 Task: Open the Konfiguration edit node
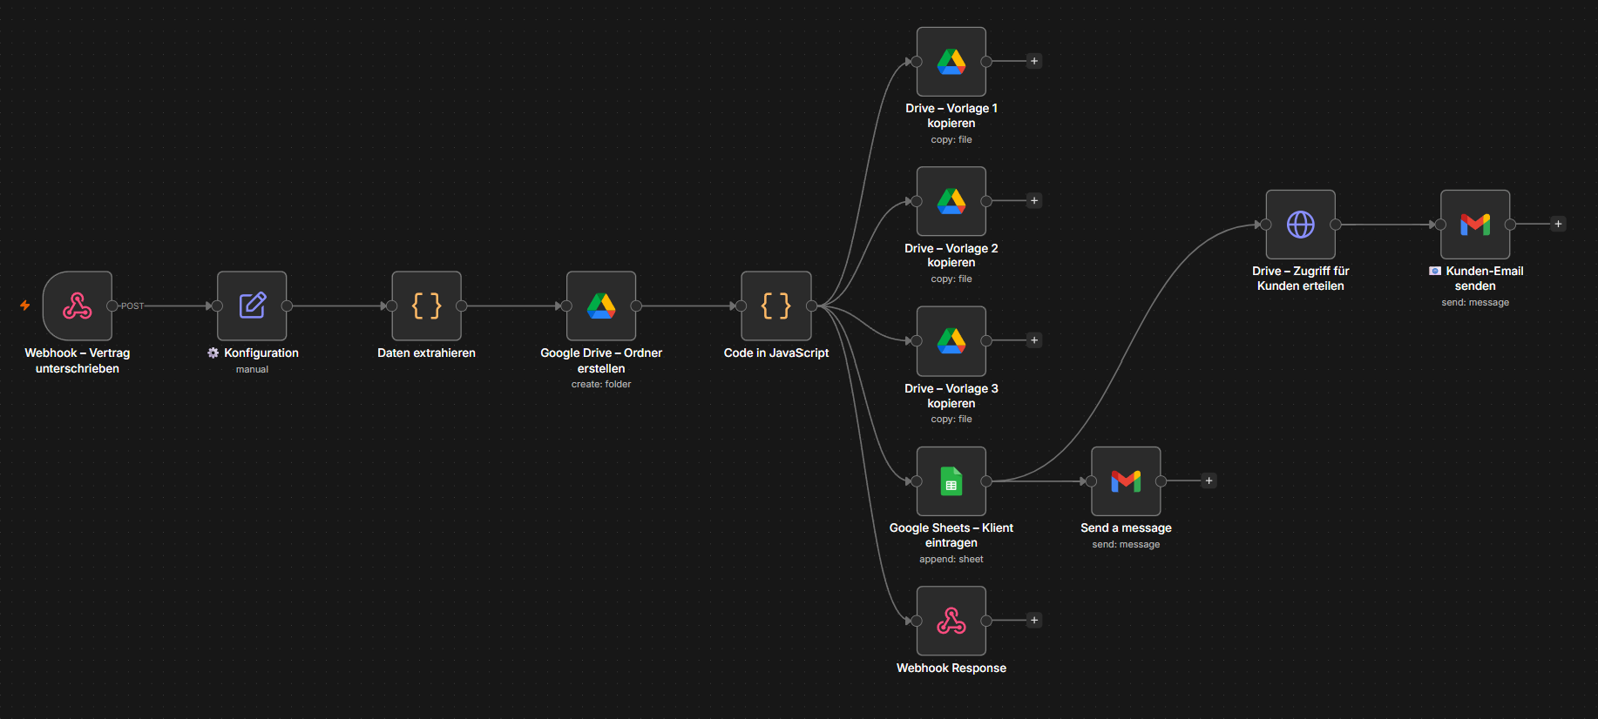click(252, 306)
